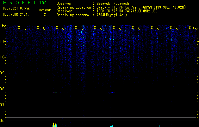Image resolution: width=199 pixels, height=127 pixels.
Task: Click the bright meteor echo near 2113
Action: [55, 92]
